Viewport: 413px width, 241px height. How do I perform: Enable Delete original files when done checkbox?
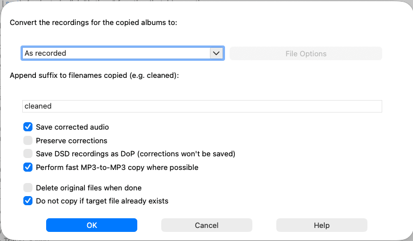pos(28,188)
